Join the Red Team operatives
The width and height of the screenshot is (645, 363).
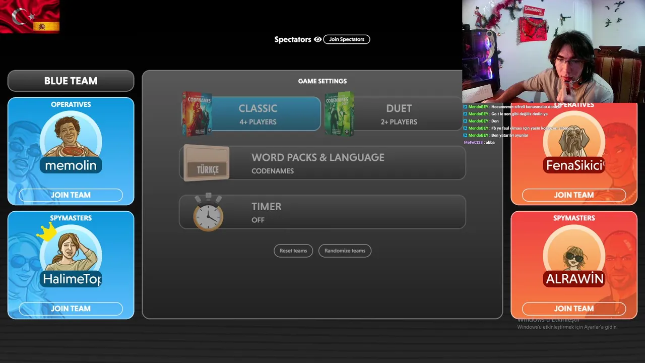(574, 195)
